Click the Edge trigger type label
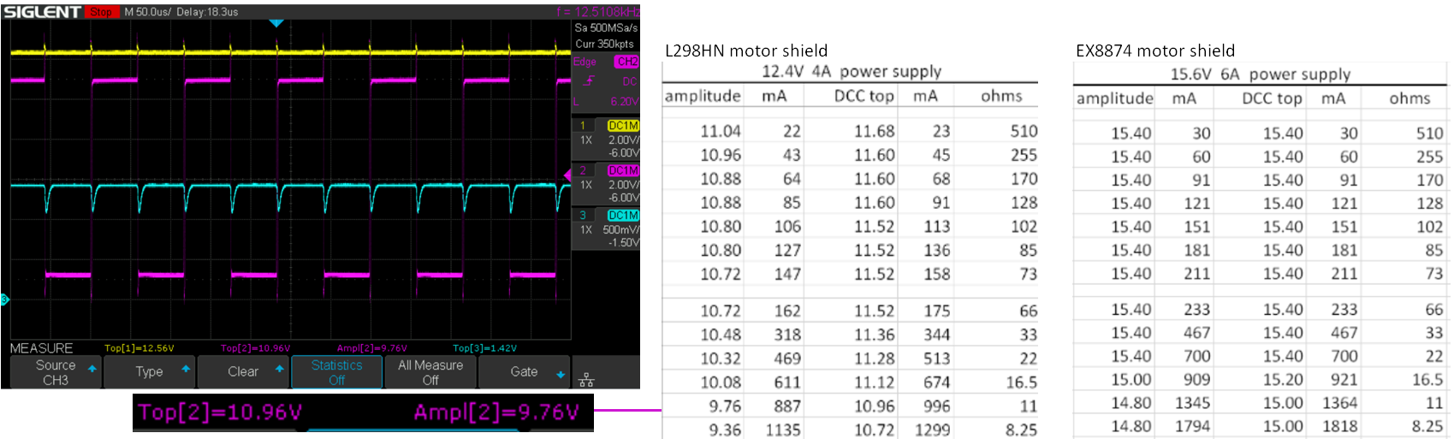The image size is (1454, 439). [585, 62]
